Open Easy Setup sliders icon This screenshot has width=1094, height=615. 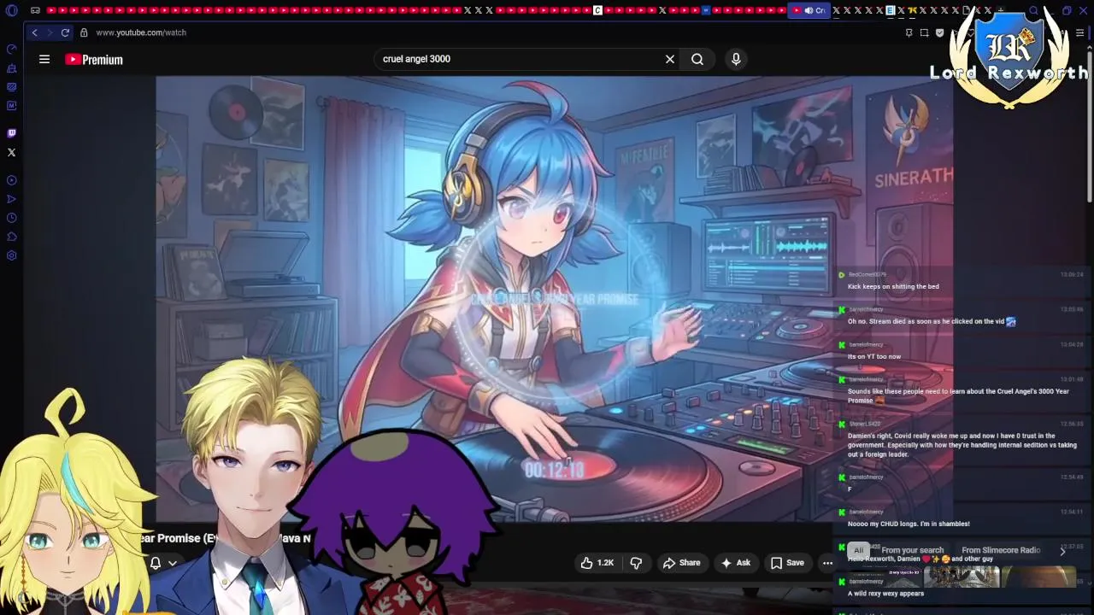(x=1080, y=32)
